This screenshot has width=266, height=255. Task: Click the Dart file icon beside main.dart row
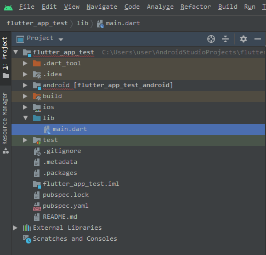pos(47,129)
